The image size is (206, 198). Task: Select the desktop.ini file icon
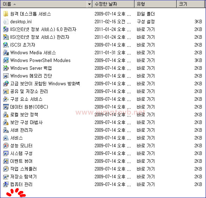[x=6, y=21]
